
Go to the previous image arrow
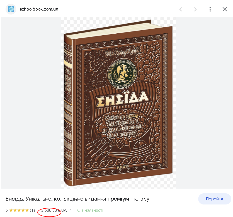tap(181, 9)
